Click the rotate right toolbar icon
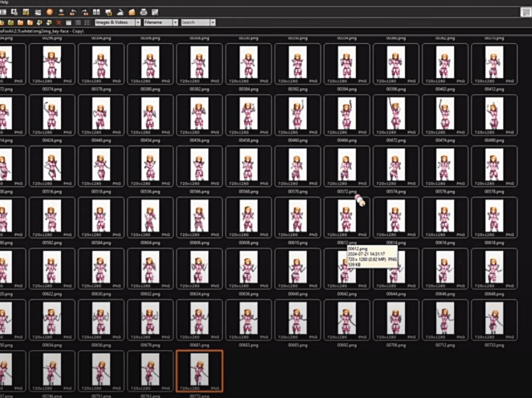The image size is (532, 398). tap(85, 12)
